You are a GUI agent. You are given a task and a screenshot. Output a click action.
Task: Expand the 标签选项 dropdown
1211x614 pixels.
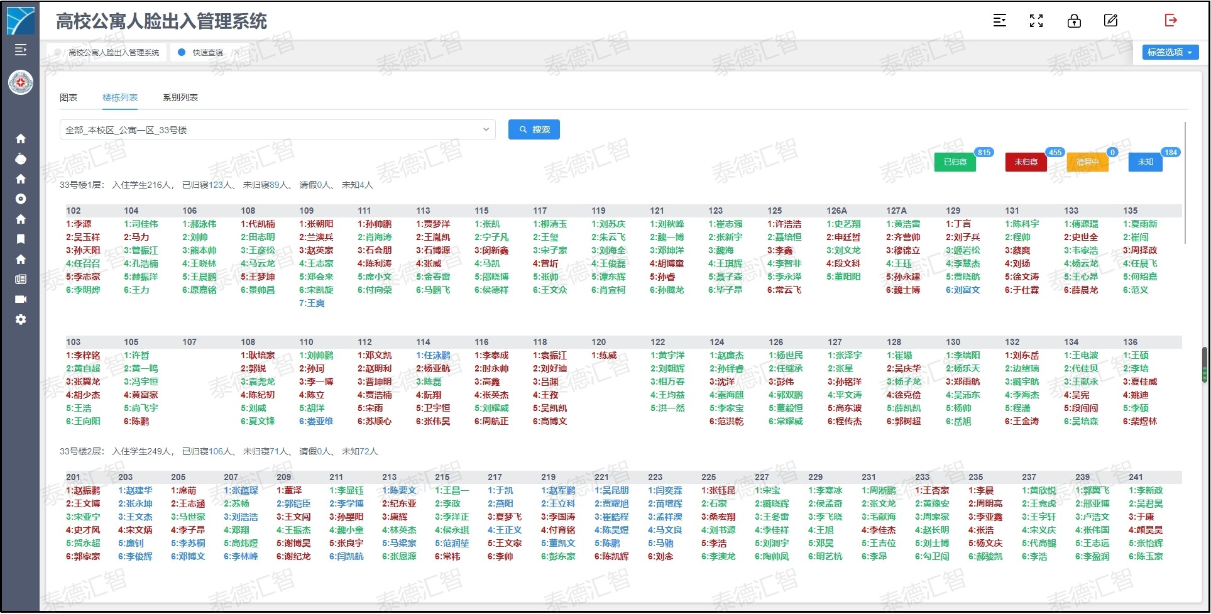coord(1170,52)
